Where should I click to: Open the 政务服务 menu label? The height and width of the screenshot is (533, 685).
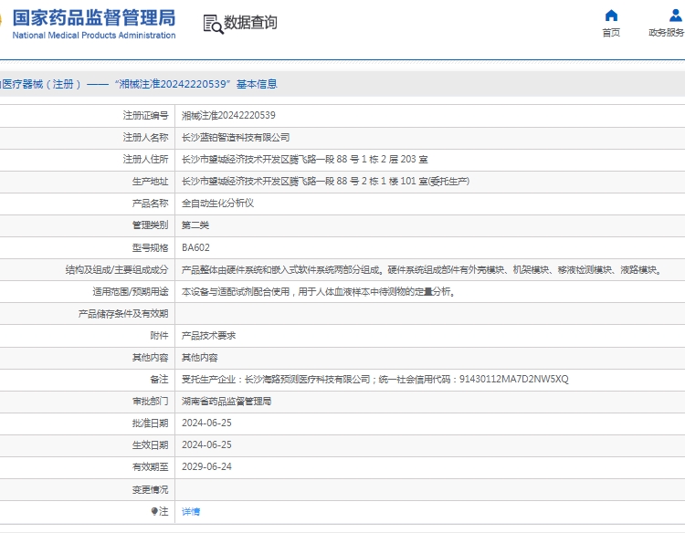(x=666, y=32)
